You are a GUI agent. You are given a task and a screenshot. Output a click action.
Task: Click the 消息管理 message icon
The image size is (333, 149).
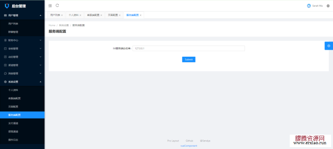6,74
